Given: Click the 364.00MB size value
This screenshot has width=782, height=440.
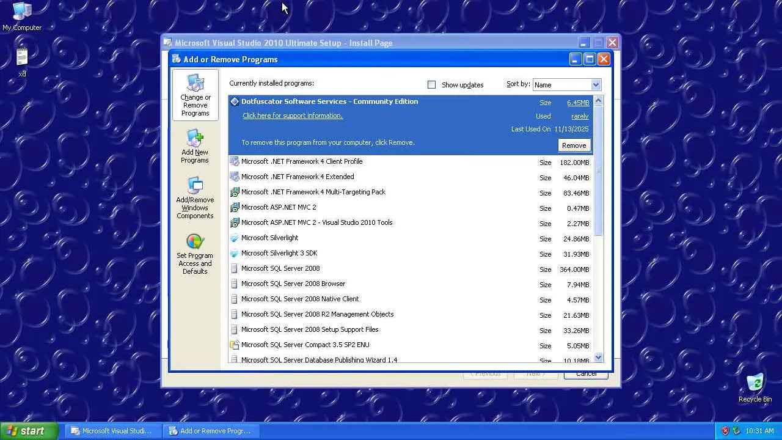Looking at the screenshot, I should [574, 269].
